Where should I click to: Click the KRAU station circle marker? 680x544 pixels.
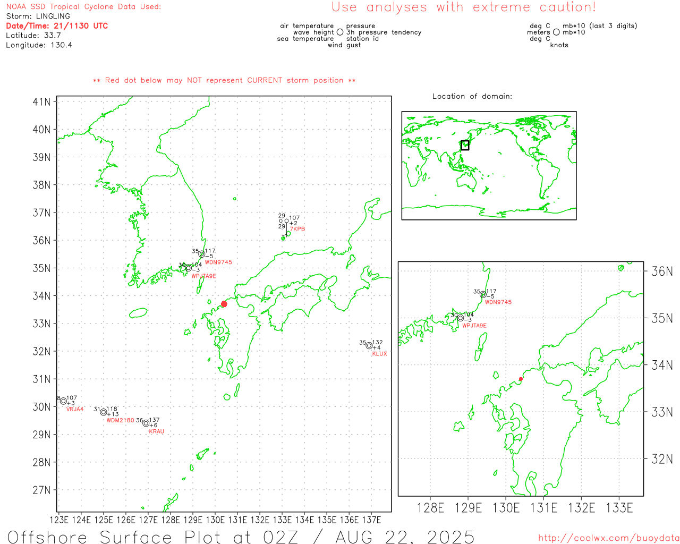tap(146, 423)
